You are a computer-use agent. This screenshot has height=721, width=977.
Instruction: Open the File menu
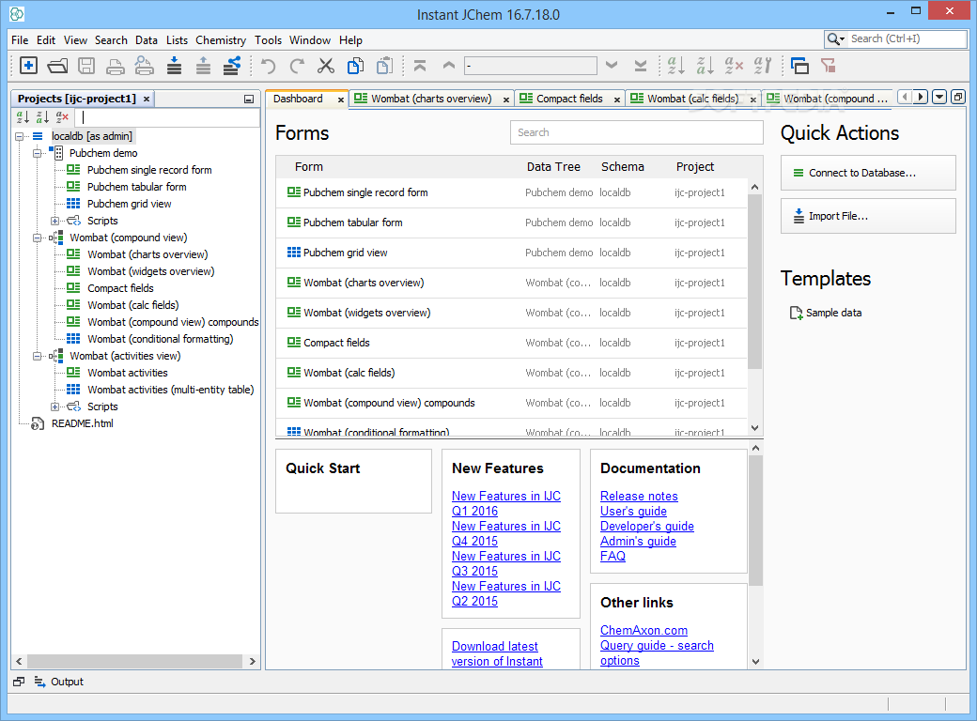tap(20, 39)
